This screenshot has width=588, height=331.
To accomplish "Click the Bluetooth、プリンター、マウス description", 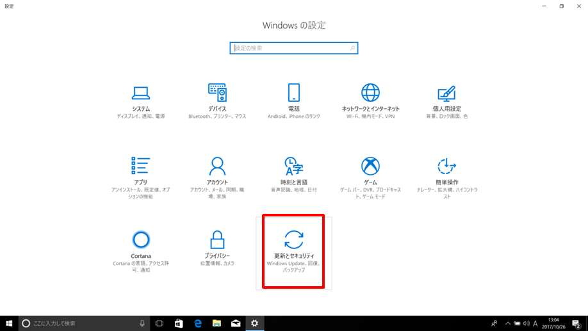I will tap(217, 117).
